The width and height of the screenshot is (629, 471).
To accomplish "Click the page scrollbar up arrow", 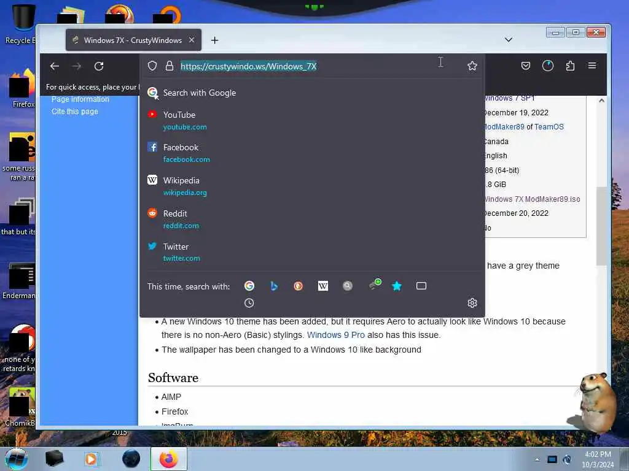I will pyautogui.click(x=601, y=101).
